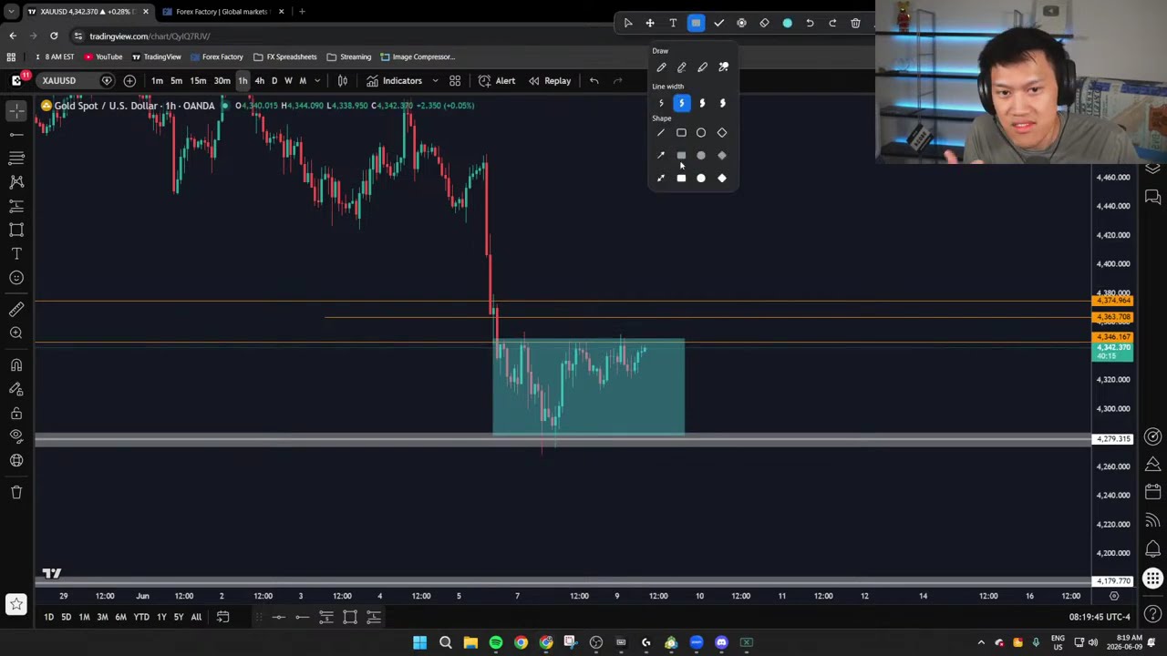Open Image Compressor bookmark
1167x656 pixels.
417,56
